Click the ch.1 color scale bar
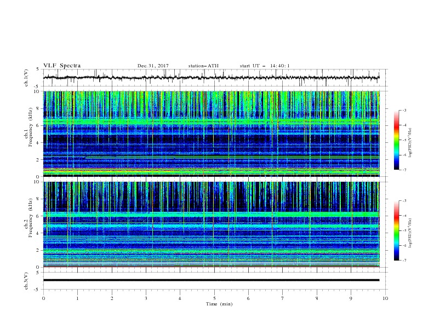 [x=397, y=140]
